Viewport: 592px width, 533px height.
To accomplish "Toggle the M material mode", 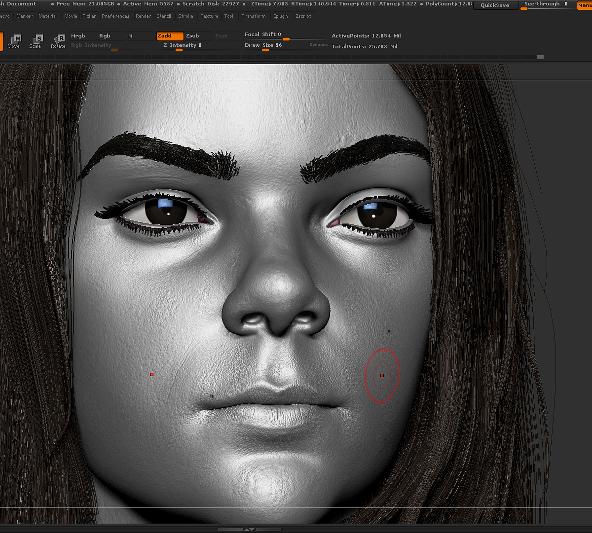I will [x=140, y=36].
